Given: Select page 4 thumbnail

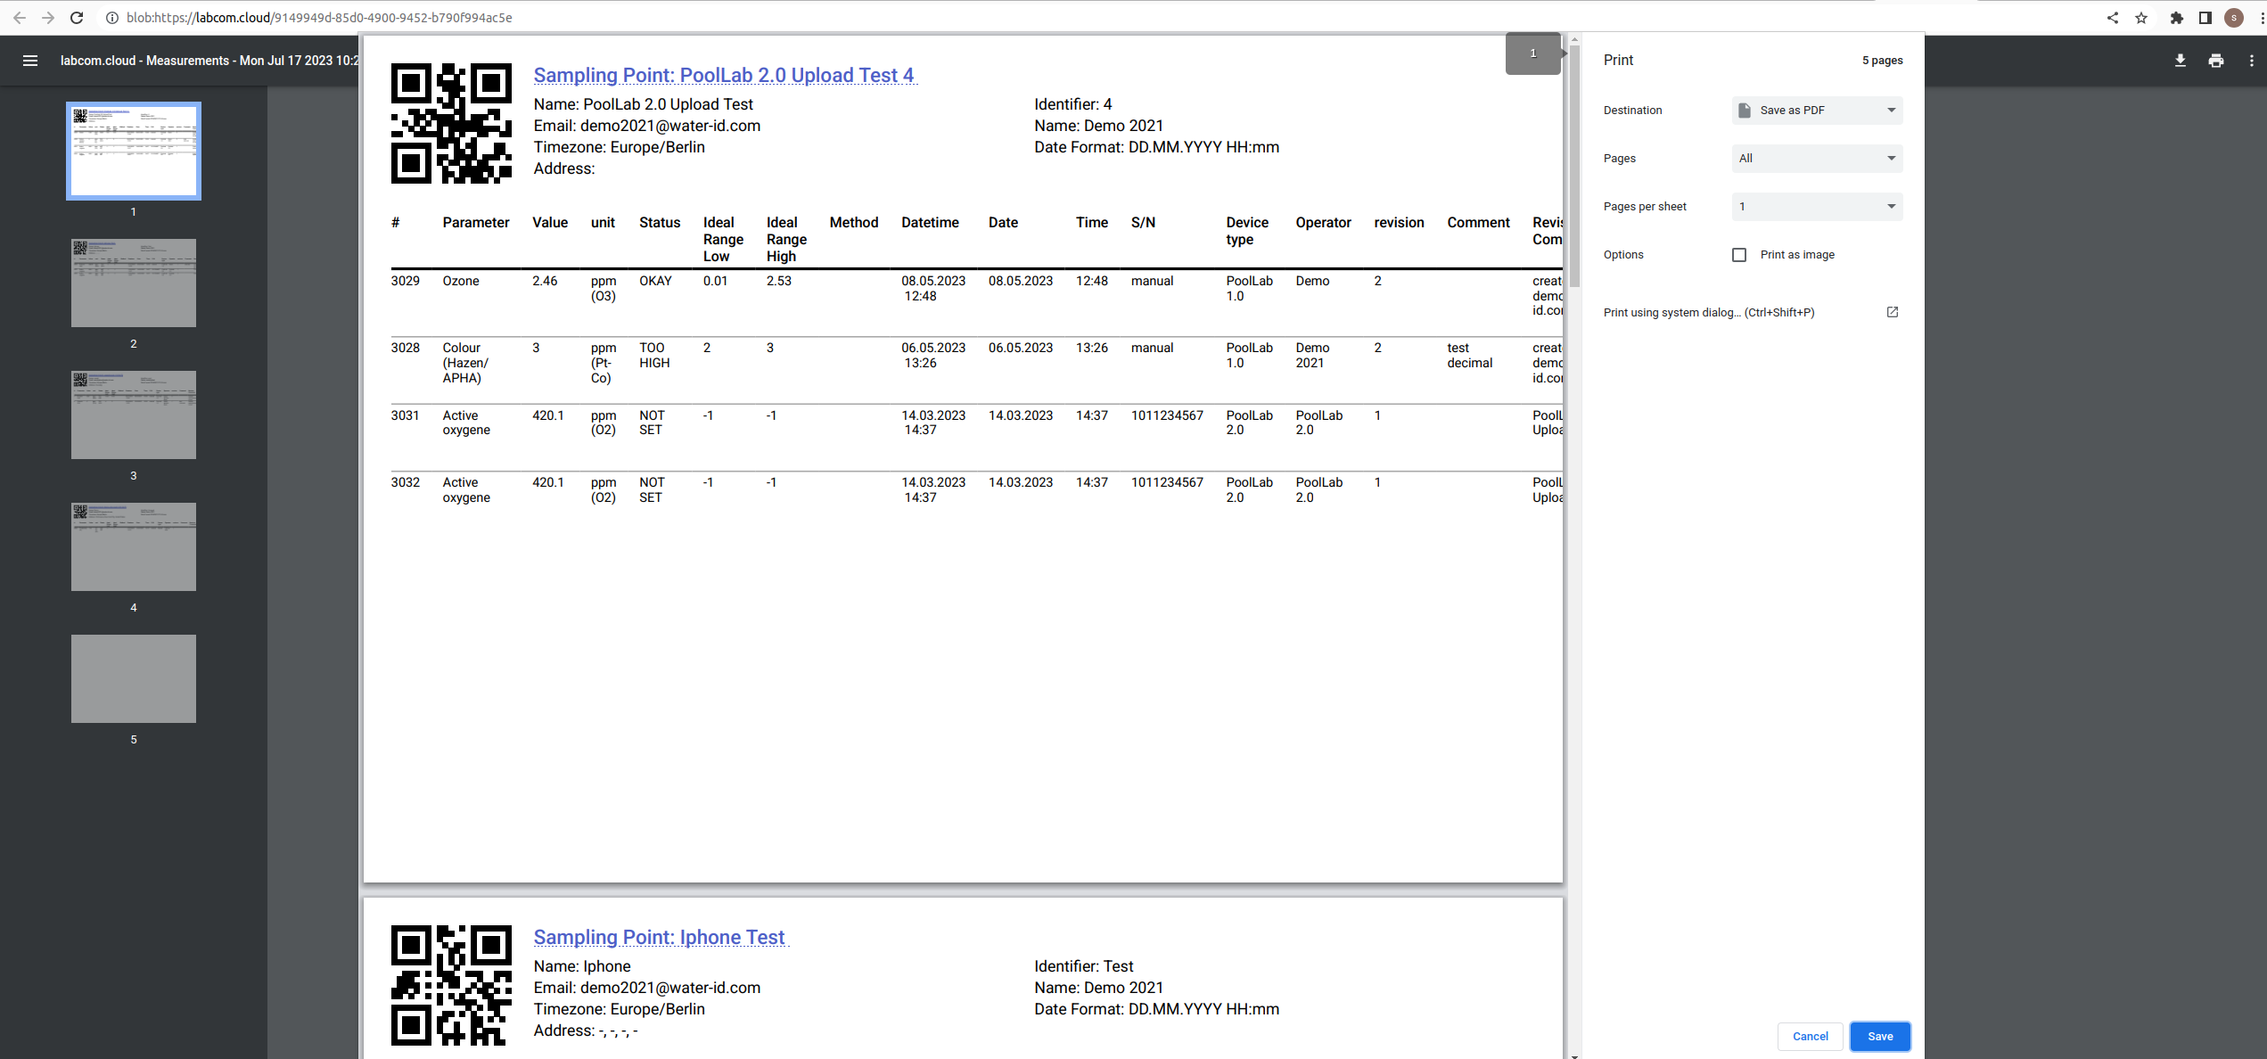Looking at the screenshot, I should (x=134, y=546).
